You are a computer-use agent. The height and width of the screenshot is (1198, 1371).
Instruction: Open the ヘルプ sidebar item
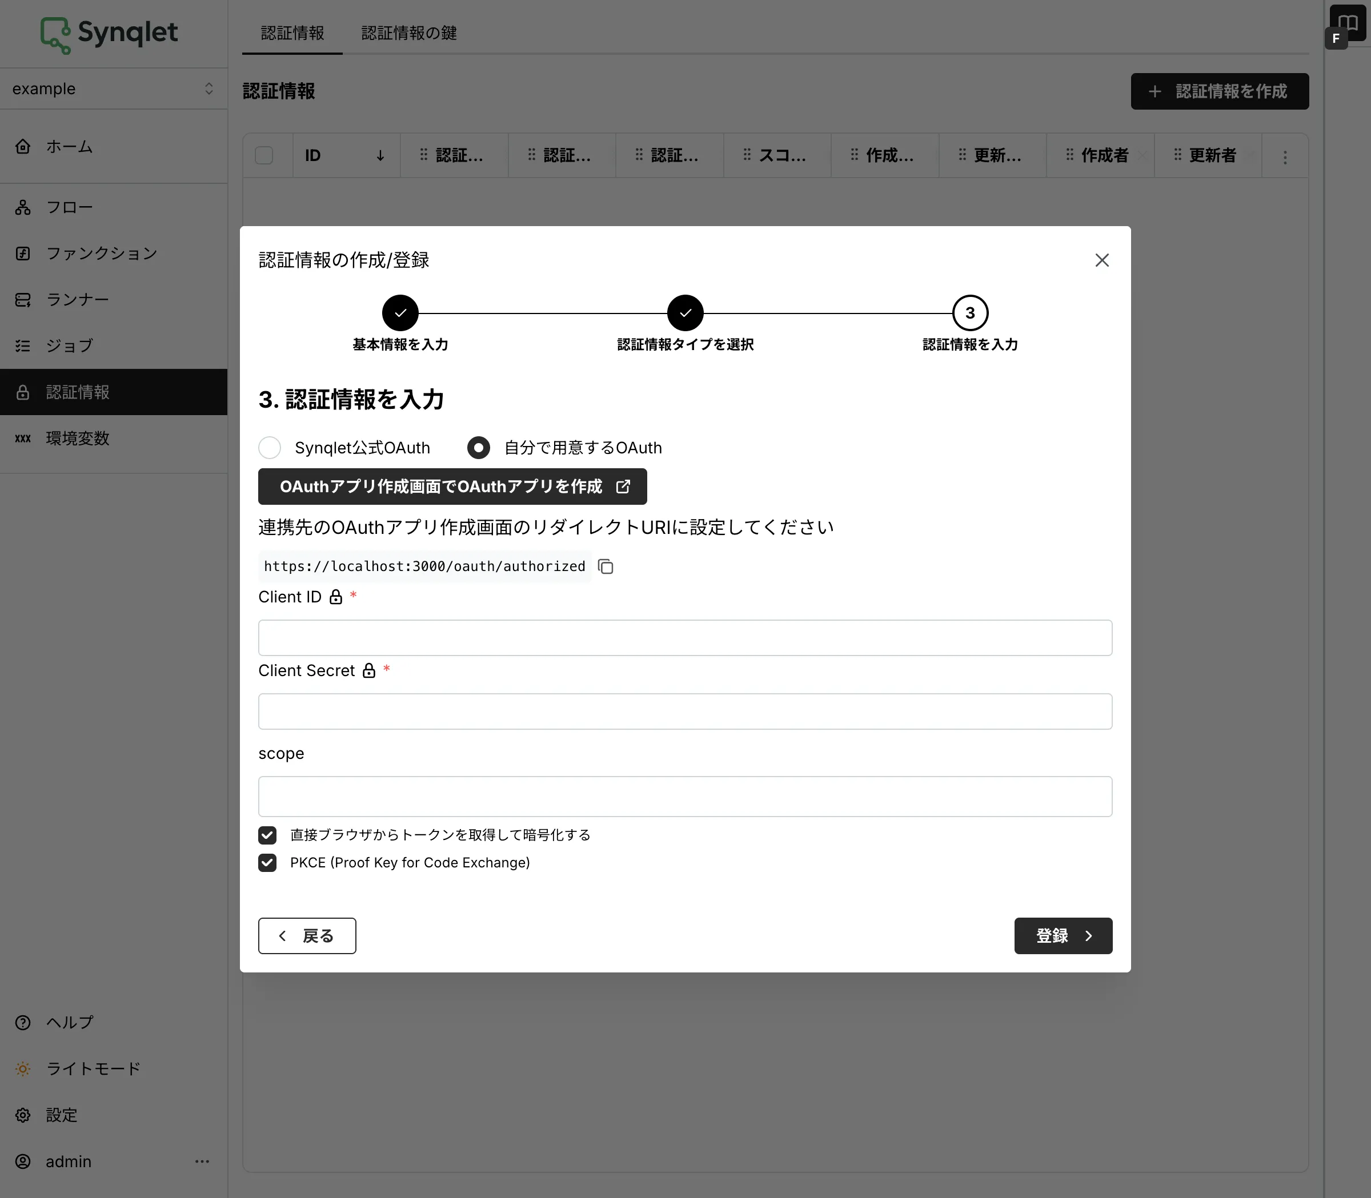pos(114,1022)
